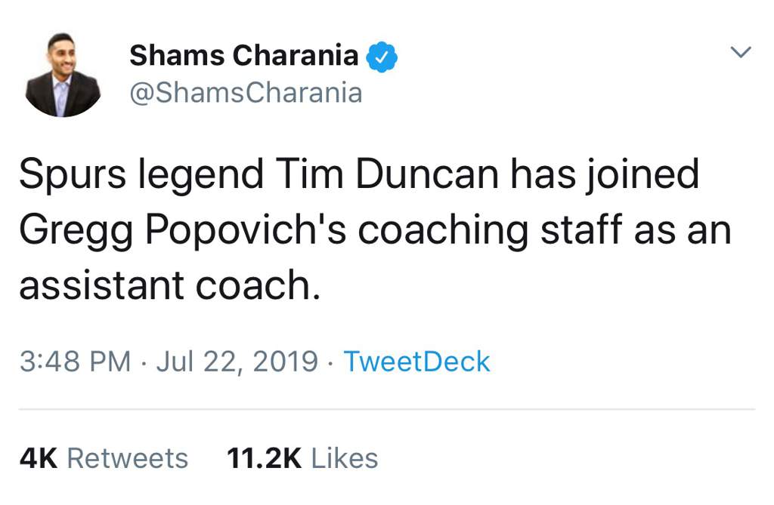Click the words Tim Duncan in tweet
The height and width of the screenshot is (505, 774).
coord(387,174)
